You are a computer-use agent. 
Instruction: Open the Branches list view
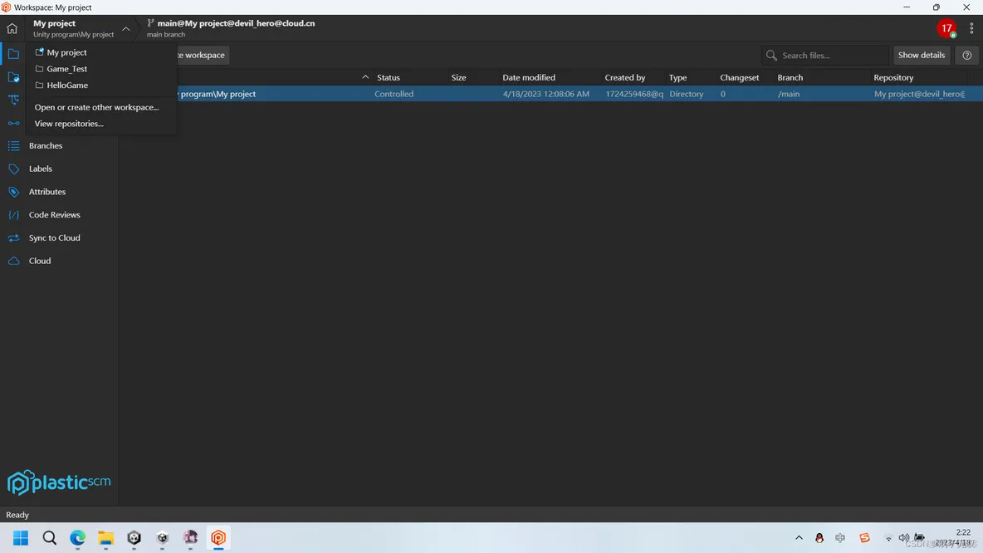click(x=45, y=145)
